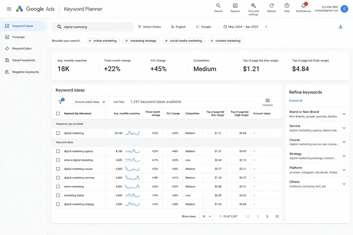Toggle the select-all keywords checkbox
Screen dimensions: 353x235
[58, 114]
